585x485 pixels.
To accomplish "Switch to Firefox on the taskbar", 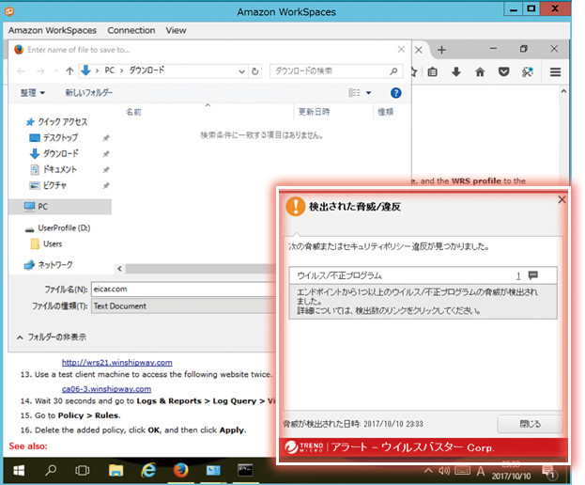I will [181, 471].
